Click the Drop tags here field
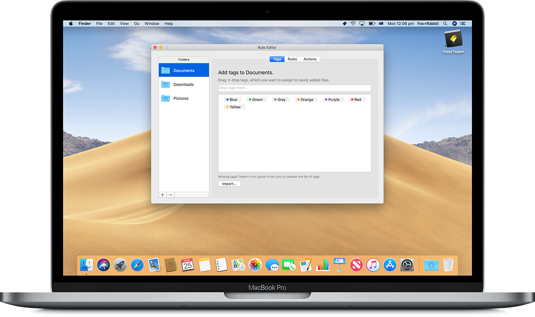Image resolution: width=535 pixels, height=317 pixels. coord(294,88)
